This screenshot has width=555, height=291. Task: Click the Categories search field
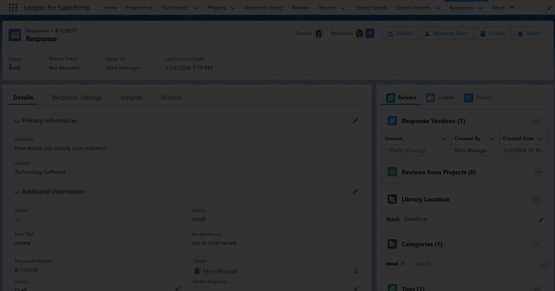point(475,264)
